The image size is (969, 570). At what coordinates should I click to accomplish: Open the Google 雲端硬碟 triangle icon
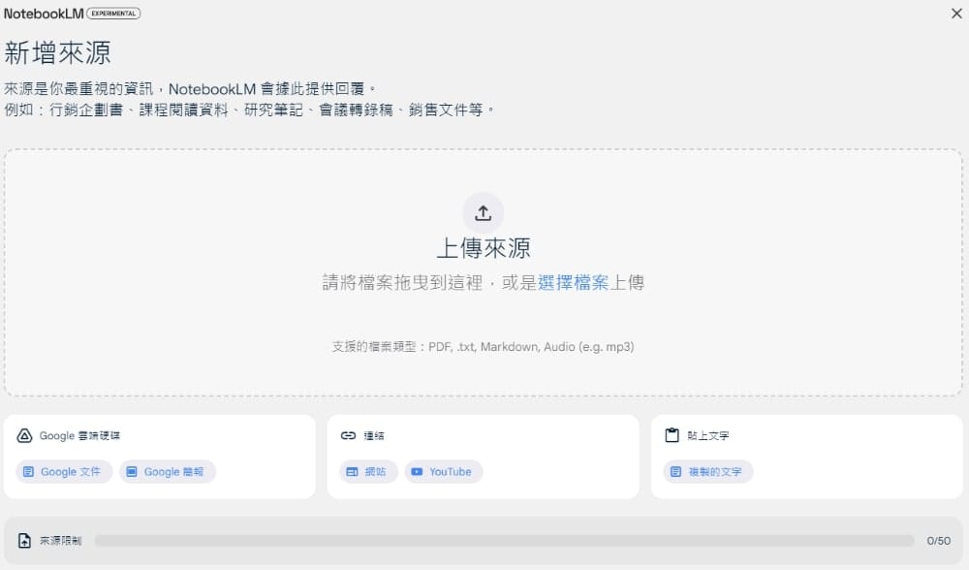[25, 435]
